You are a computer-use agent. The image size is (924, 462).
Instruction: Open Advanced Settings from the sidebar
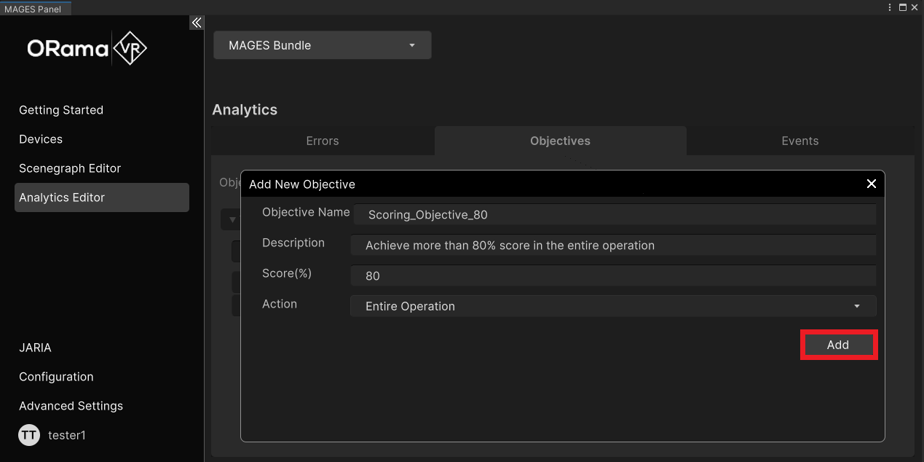coord(71,406)
